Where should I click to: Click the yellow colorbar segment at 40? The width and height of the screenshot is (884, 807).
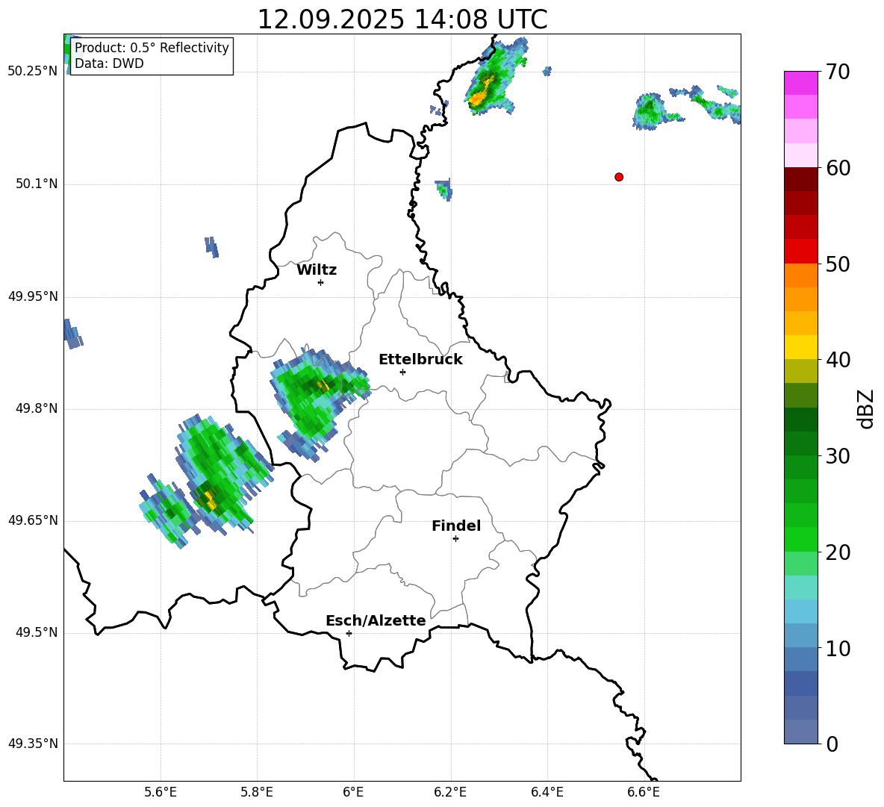[800, 347]
